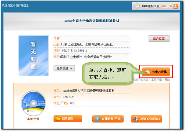
Task: Click the 点击下载 link at top
Action: pos(166,6)
